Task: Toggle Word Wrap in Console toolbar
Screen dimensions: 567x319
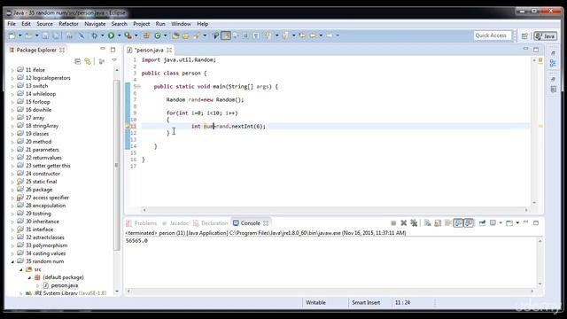Action: click(x=447, y=223)
